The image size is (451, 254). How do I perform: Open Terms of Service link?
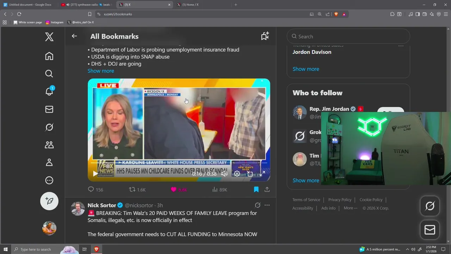[306, 200]
